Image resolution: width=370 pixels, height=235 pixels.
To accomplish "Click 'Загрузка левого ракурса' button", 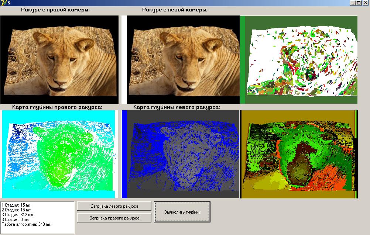I will 114,206.
